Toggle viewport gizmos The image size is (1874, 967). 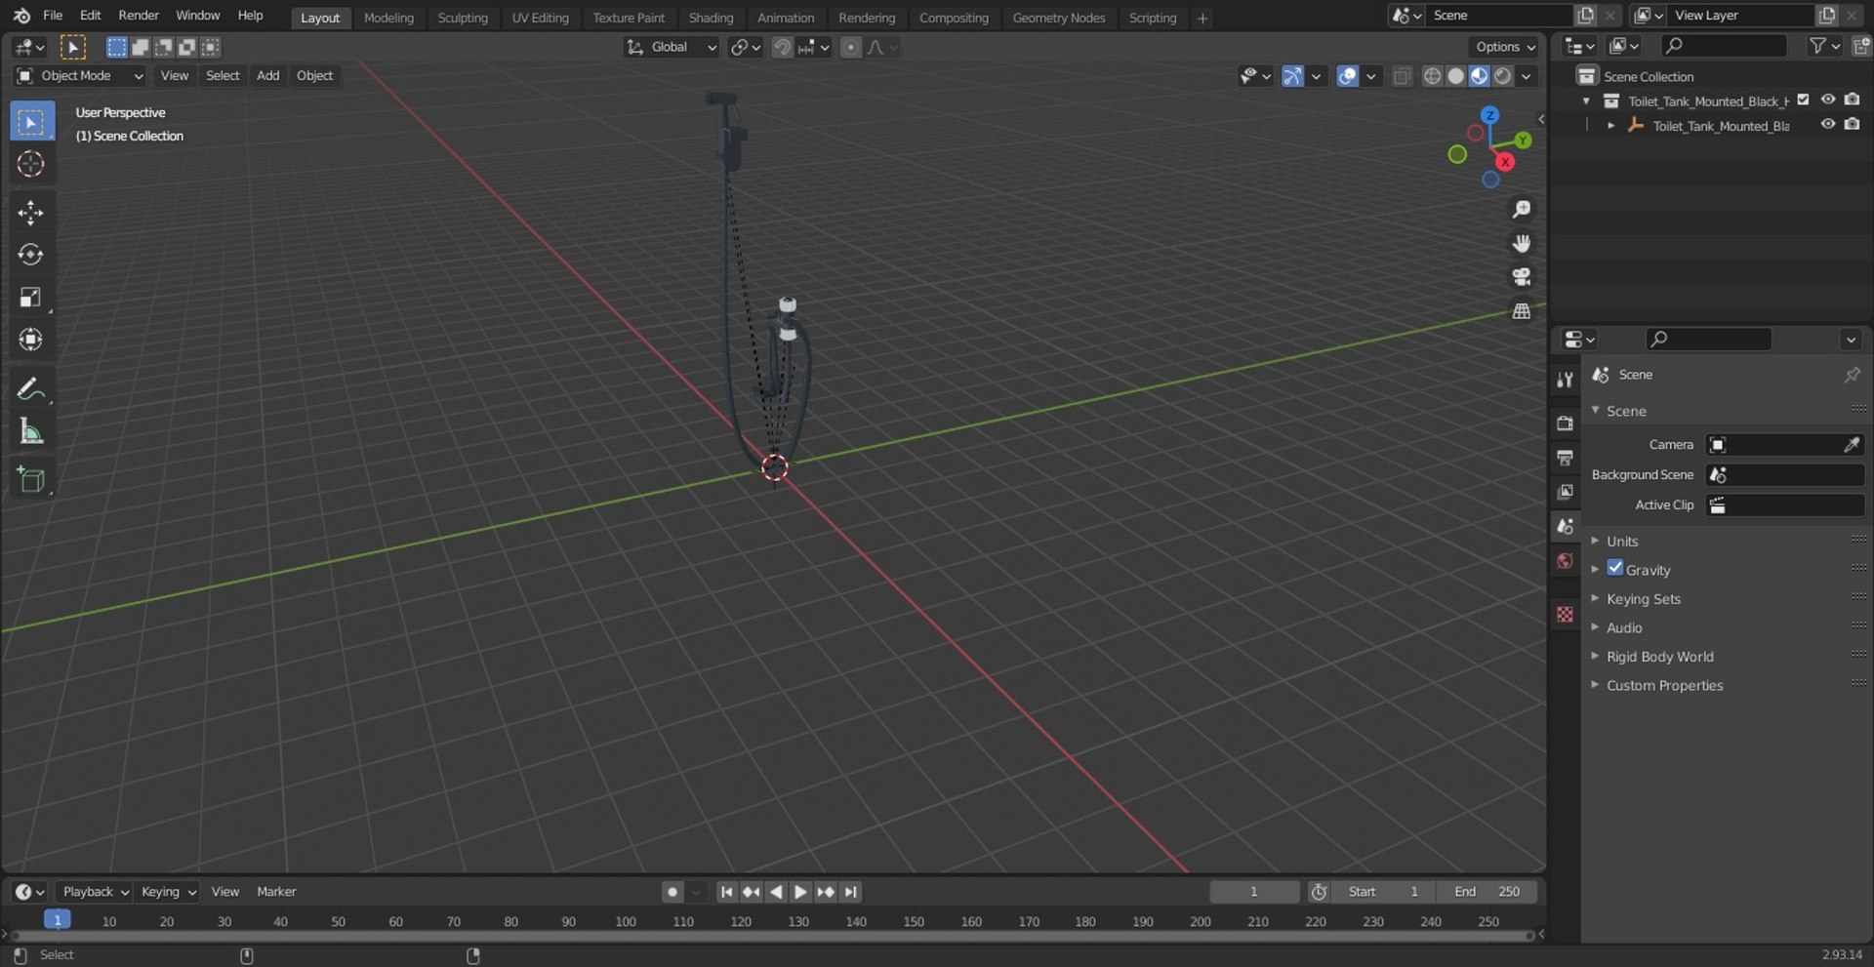1292,76
